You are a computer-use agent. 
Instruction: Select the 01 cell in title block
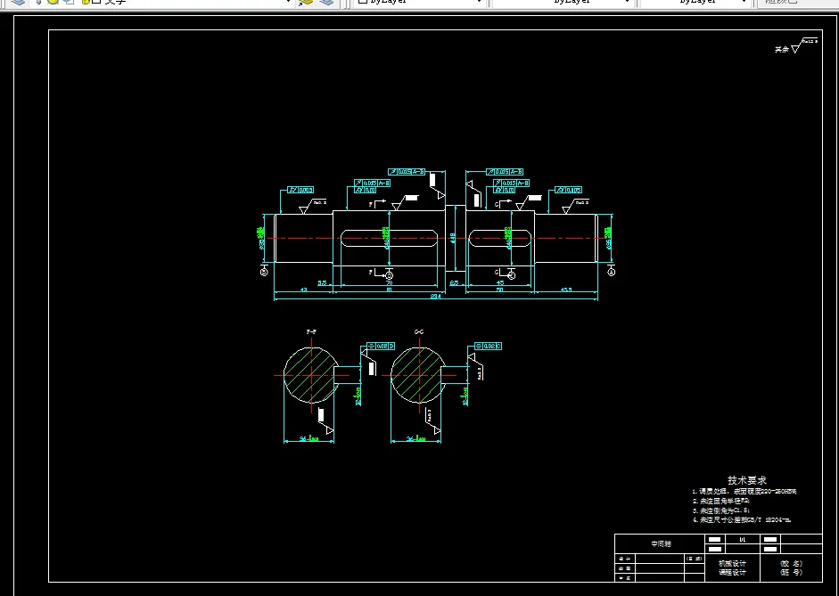click(x=742, y=539)
